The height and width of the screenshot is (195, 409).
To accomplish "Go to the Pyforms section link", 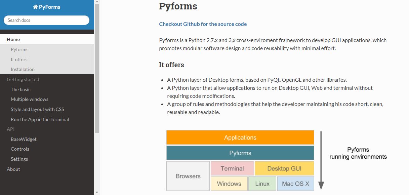I will (x=19, y=49).
